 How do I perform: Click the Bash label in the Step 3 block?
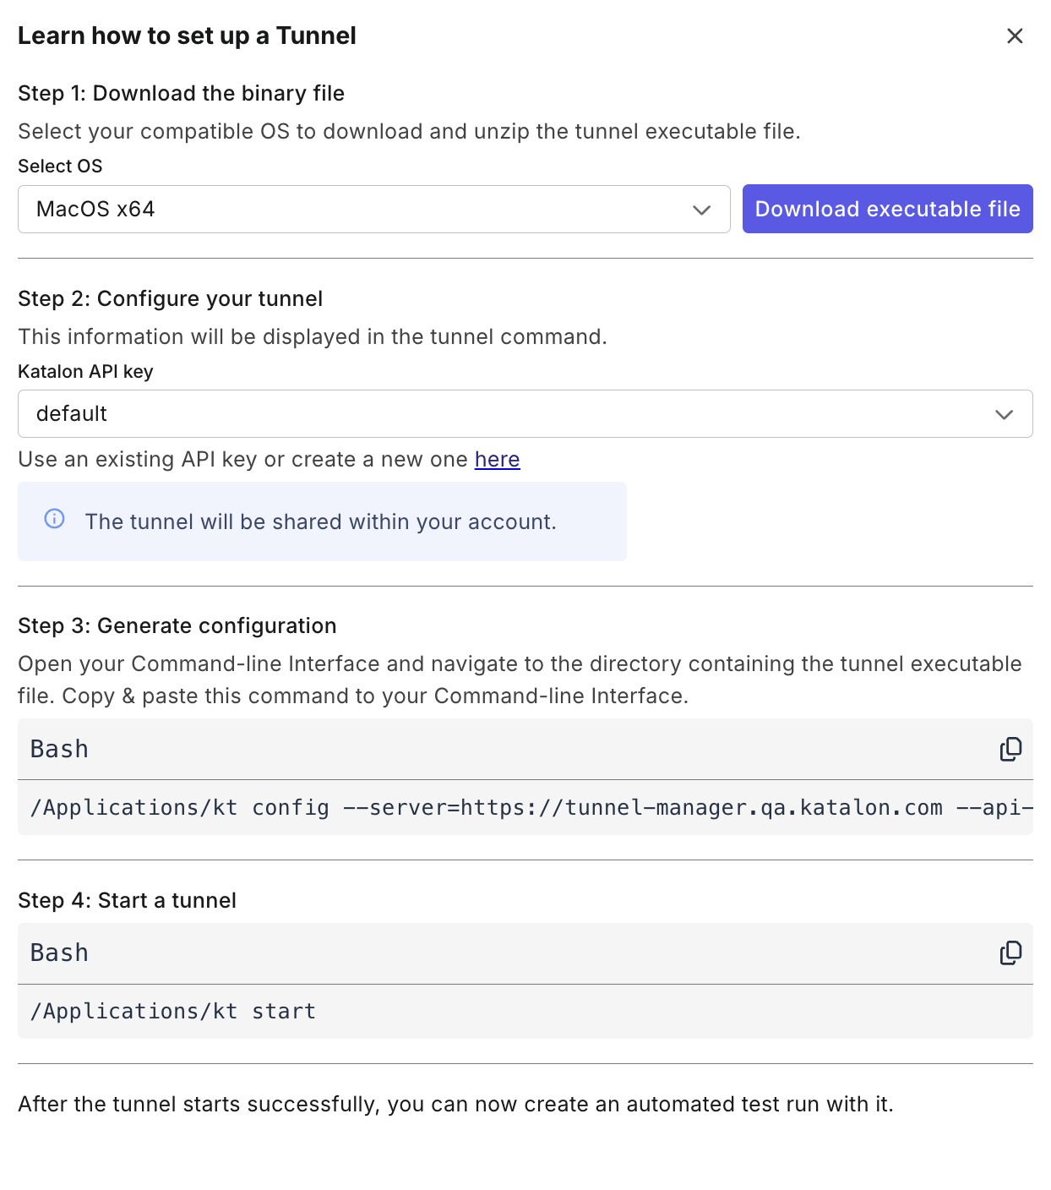pos(59,750)
